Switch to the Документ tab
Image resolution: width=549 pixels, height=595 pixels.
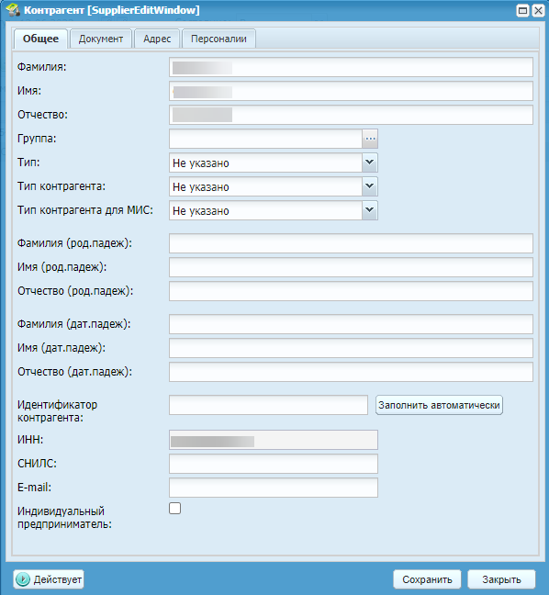(101, 39)
